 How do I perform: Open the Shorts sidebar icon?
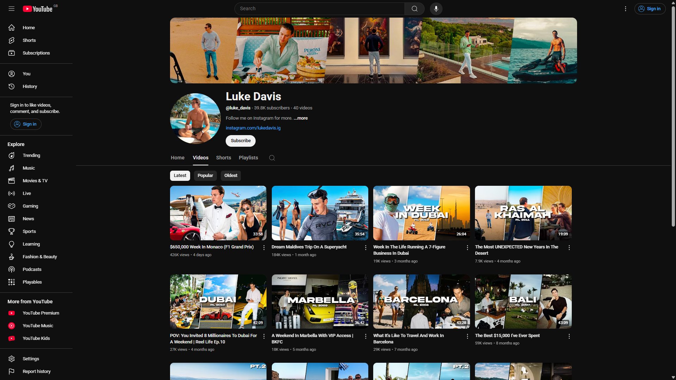pyautogui.click(x=12, y=40)
